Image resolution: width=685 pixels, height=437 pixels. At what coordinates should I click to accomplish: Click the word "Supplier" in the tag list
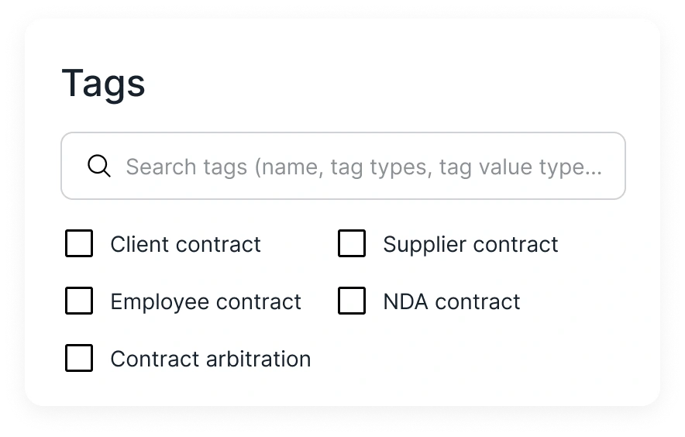pos(425,244)
